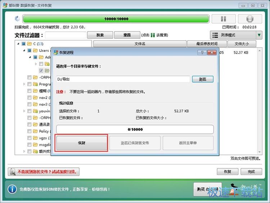Click Return to main menu (返回主菜单) button

coord(188,143)
